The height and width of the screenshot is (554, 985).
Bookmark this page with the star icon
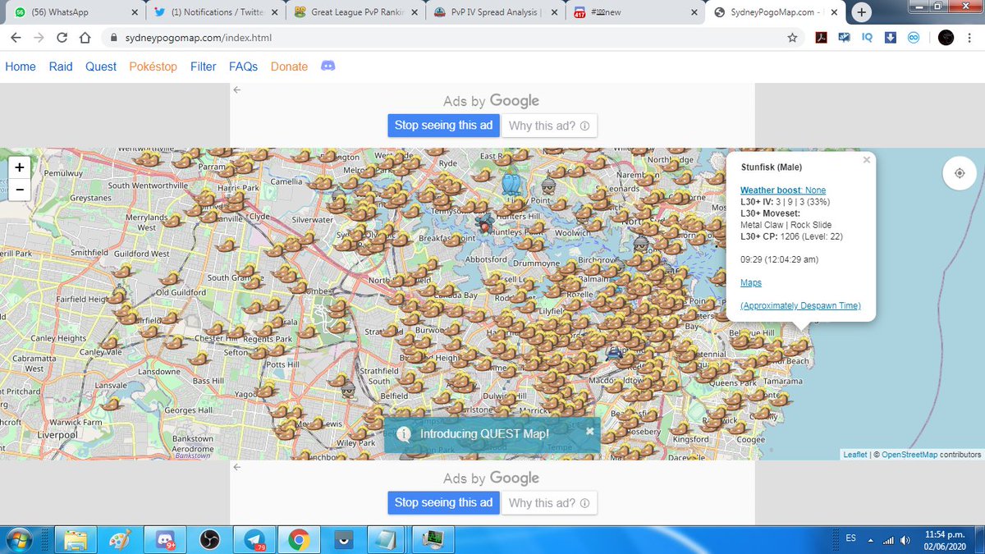792,38
